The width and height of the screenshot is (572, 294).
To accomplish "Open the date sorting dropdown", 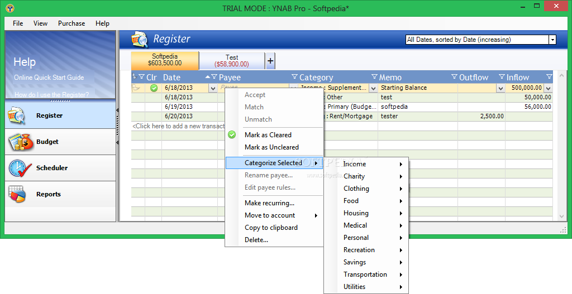I will (x=552, y=40).
